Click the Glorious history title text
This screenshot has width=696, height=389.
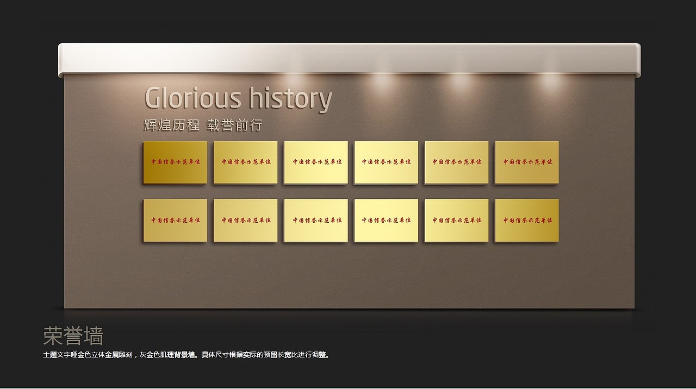click(239, 98)
